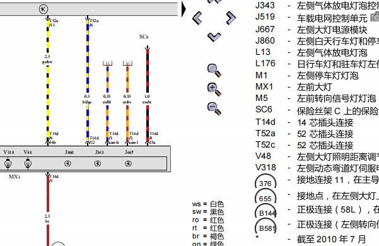Click the T14d/12 connector pin label

pyautogui.click(x=94, y=140)
